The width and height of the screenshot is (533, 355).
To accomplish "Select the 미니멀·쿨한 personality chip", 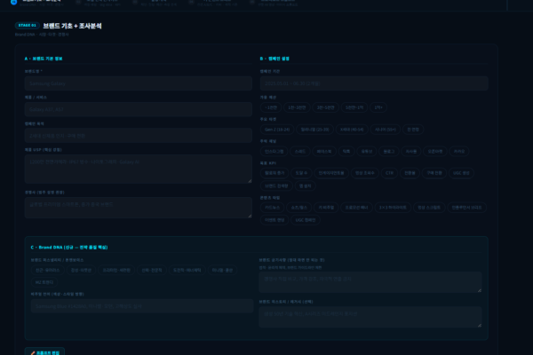I will point(222,271).
